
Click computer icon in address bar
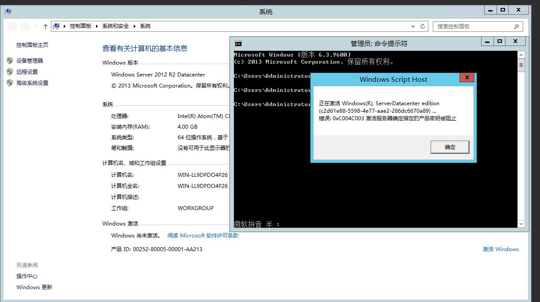coord(56,26)
